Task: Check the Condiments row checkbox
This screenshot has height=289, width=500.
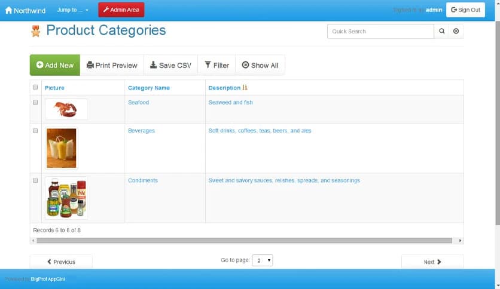Action: (35, 180)
